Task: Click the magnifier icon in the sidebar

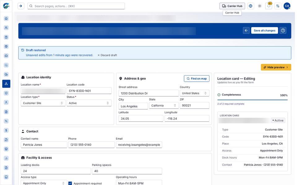Action: click(6, 65)
